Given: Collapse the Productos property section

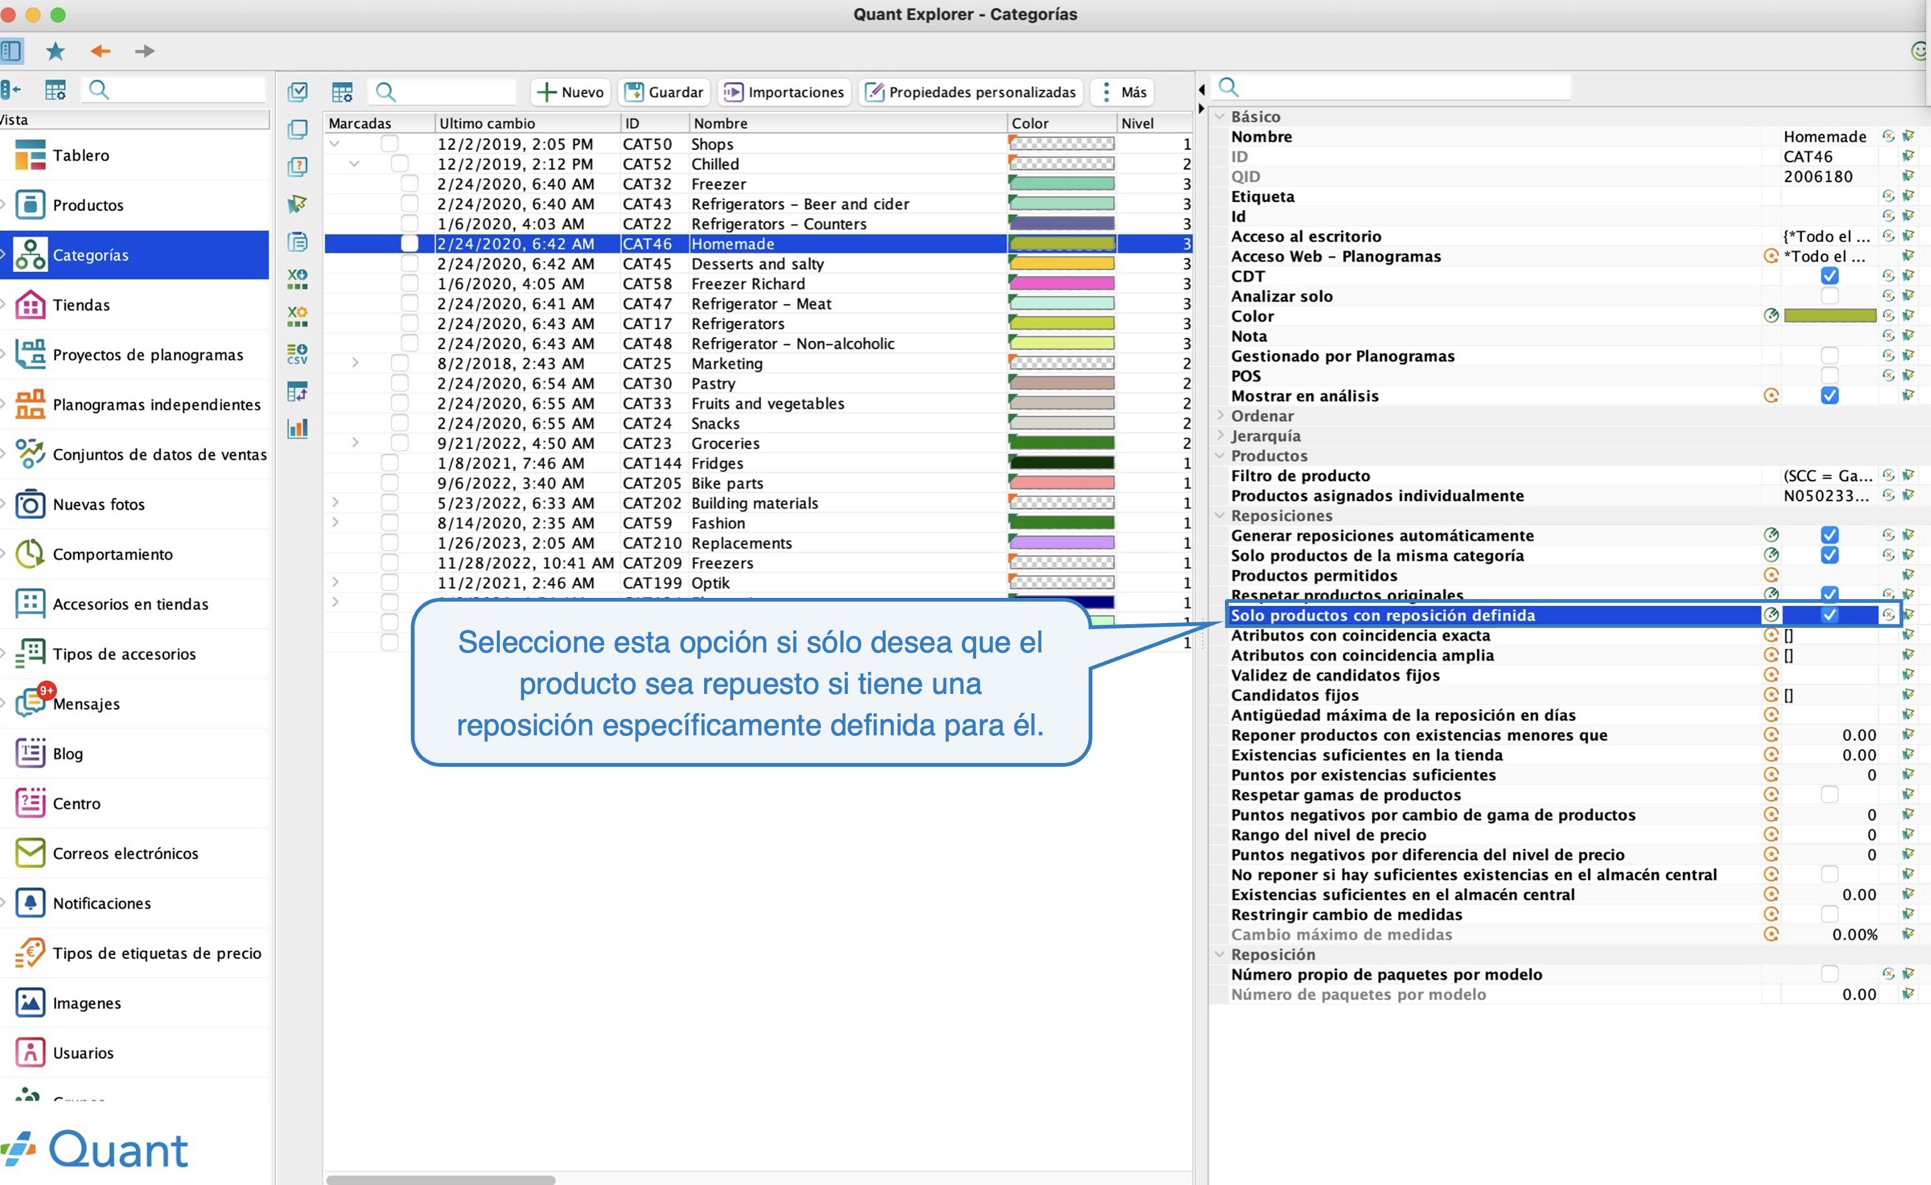Looking at the screenshot, I should coord(1219,455).
